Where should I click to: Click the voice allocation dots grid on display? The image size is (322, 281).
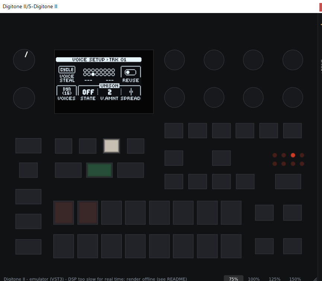coord(99,72)
